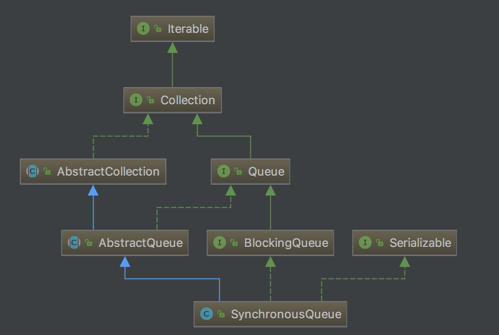Viewport: 499px width, 335px height.
Task: Select the AbstractQueue class label
Action: pyautogui.click(x=141, y=243)
